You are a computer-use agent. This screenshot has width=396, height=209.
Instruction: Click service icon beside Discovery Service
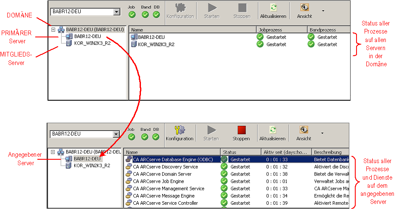coord(129,167)
